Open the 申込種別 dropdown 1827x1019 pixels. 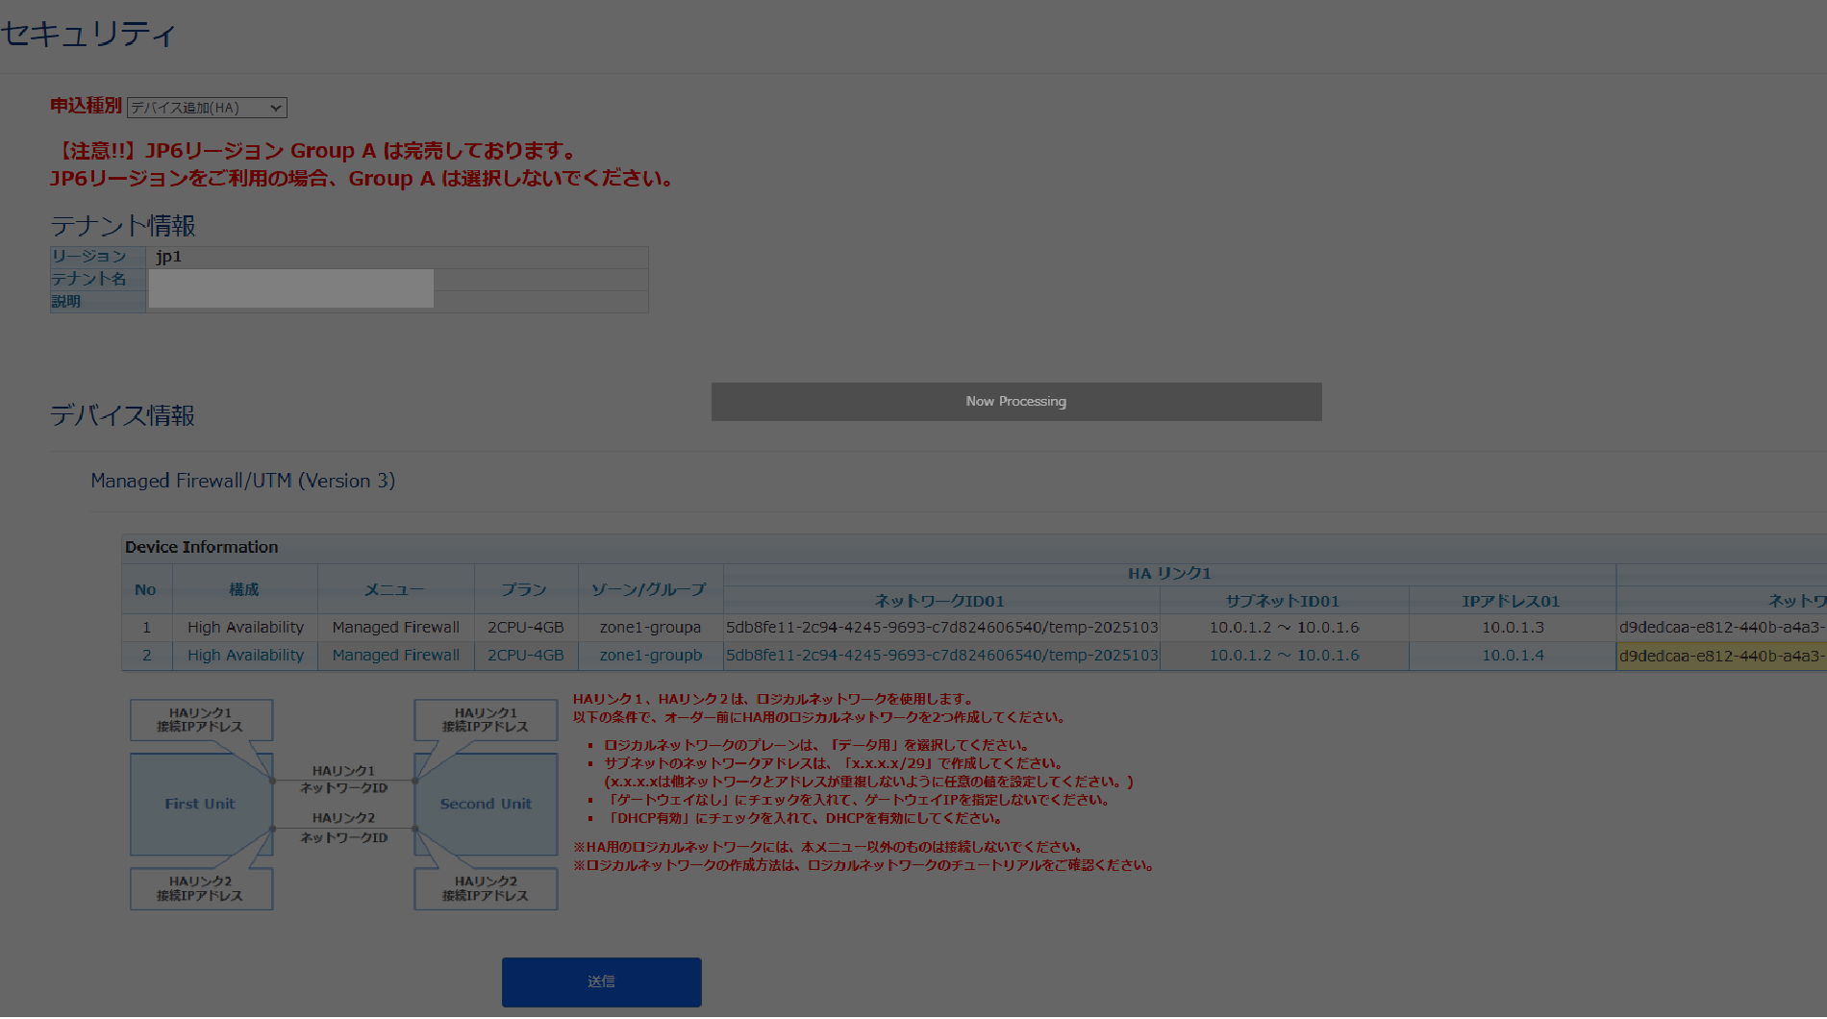point(207,108)
